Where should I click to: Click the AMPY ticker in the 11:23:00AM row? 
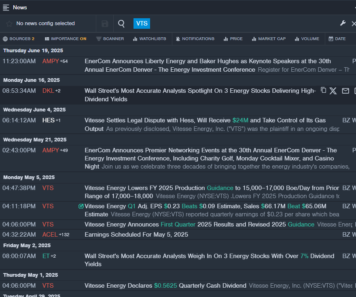point(51,61)
